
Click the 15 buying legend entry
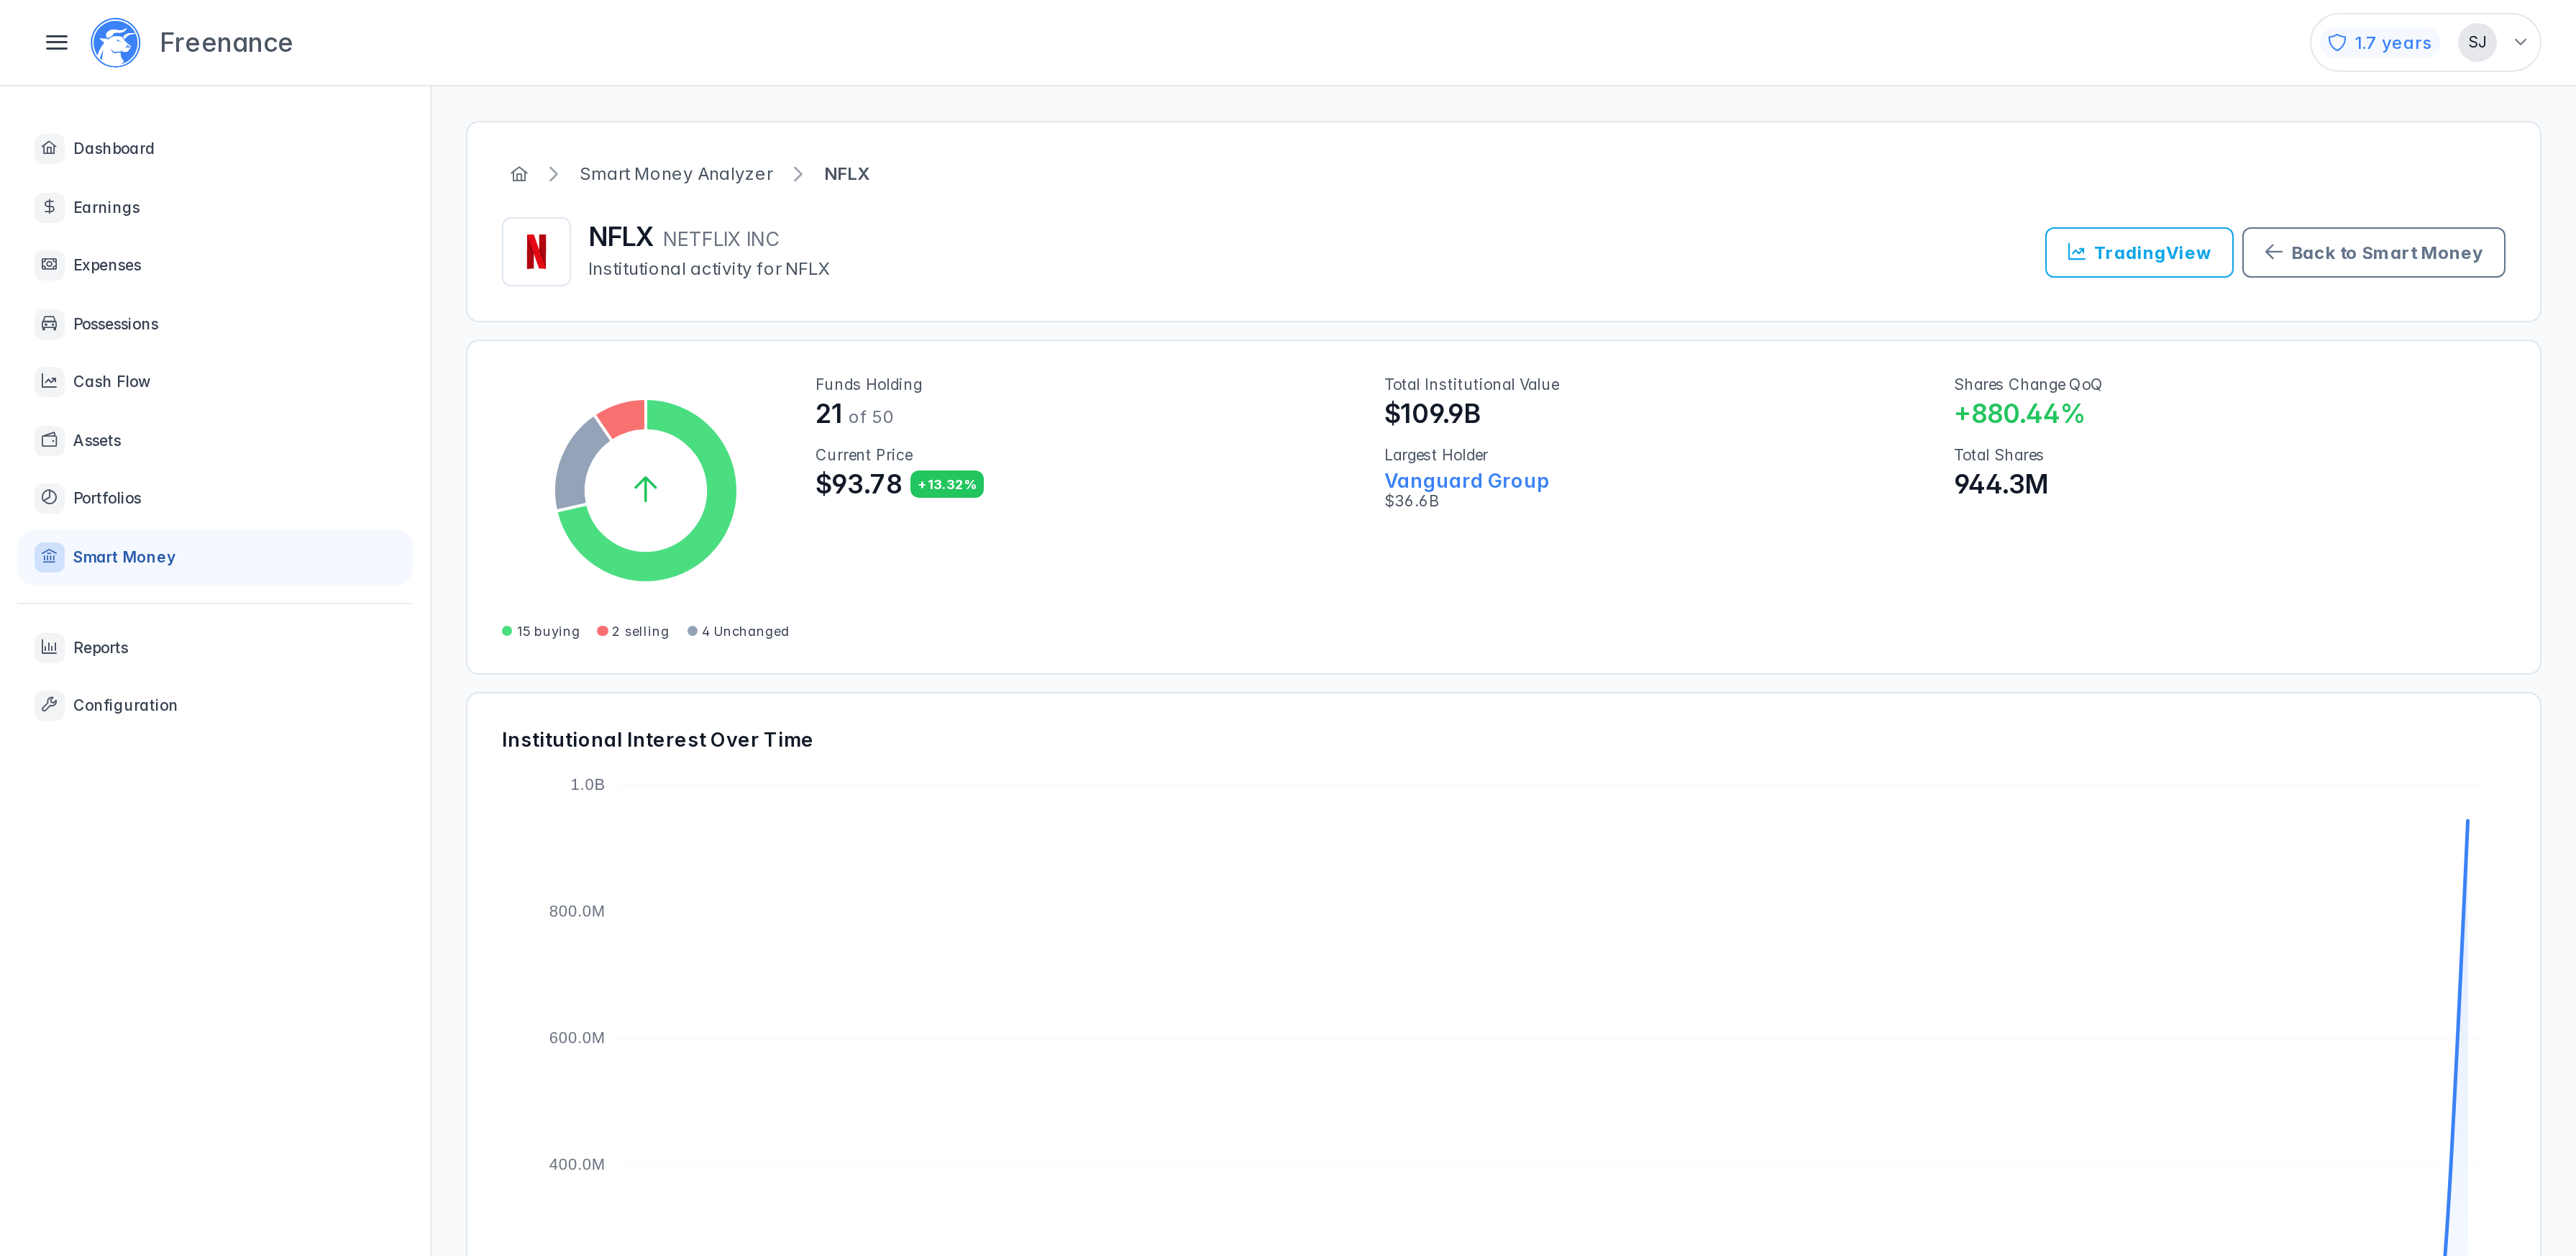click(541, 631)
